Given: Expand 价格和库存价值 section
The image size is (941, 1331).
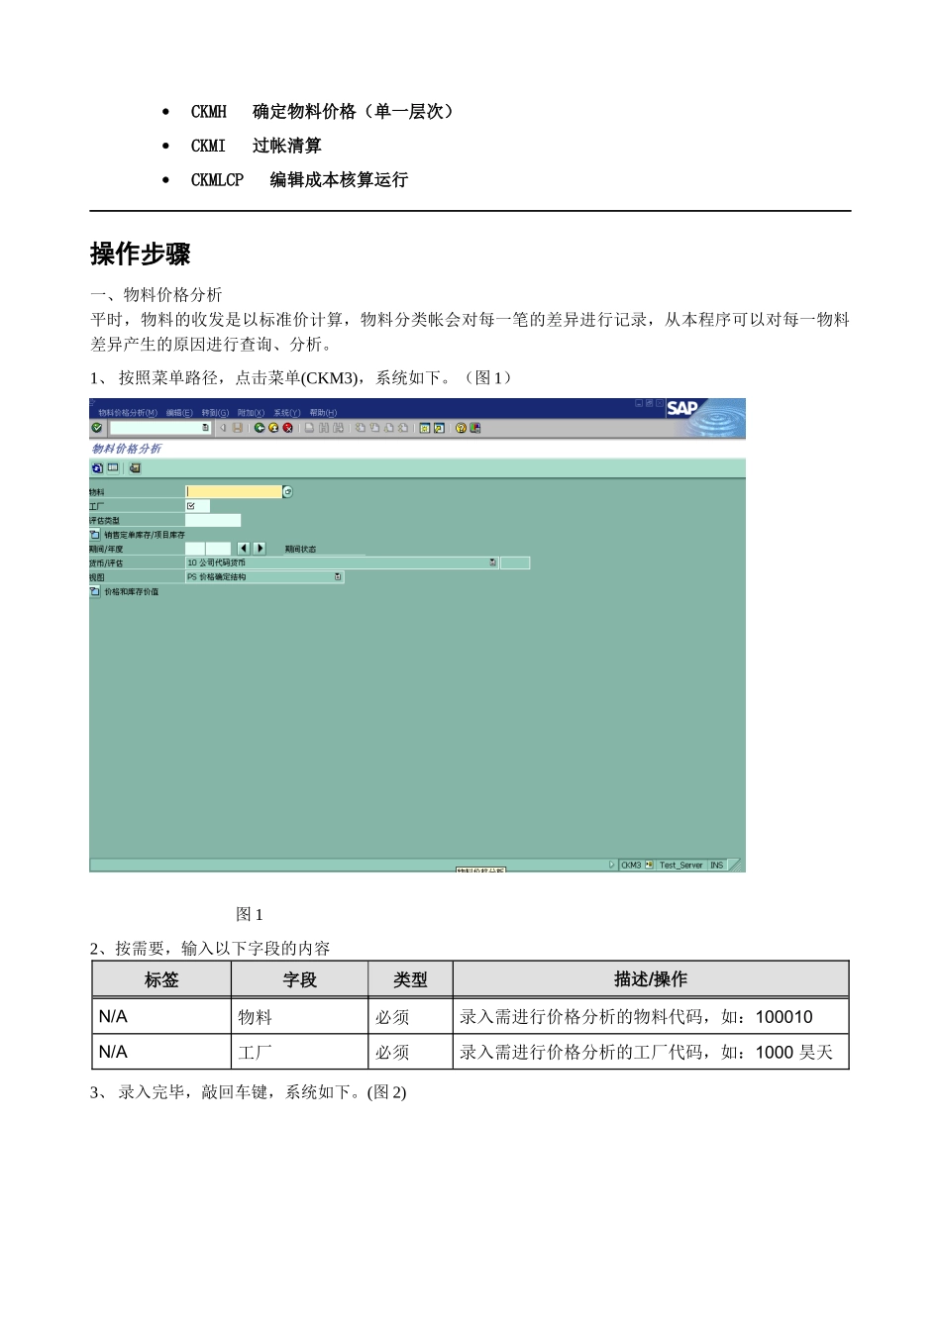Looking at the screenshot, I should coord(95,591).
